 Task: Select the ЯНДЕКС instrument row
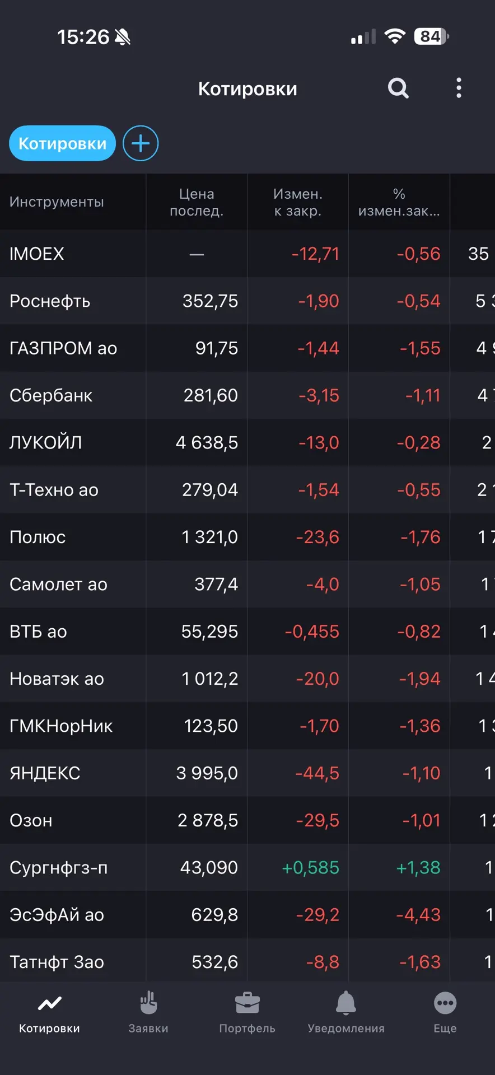(247, 773)
